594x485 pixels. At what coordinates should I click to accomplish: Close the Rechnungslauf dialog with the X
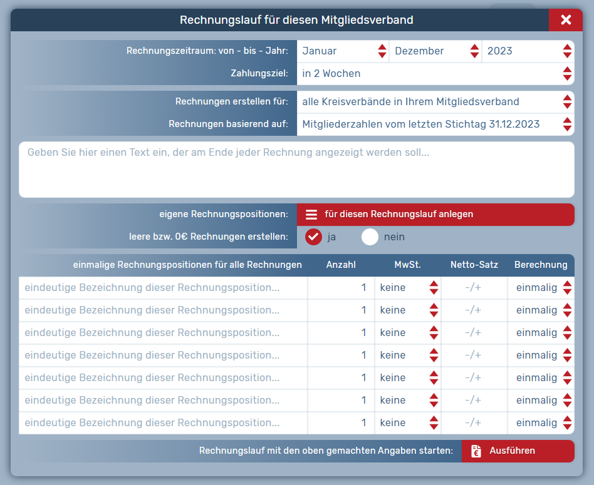565,20
